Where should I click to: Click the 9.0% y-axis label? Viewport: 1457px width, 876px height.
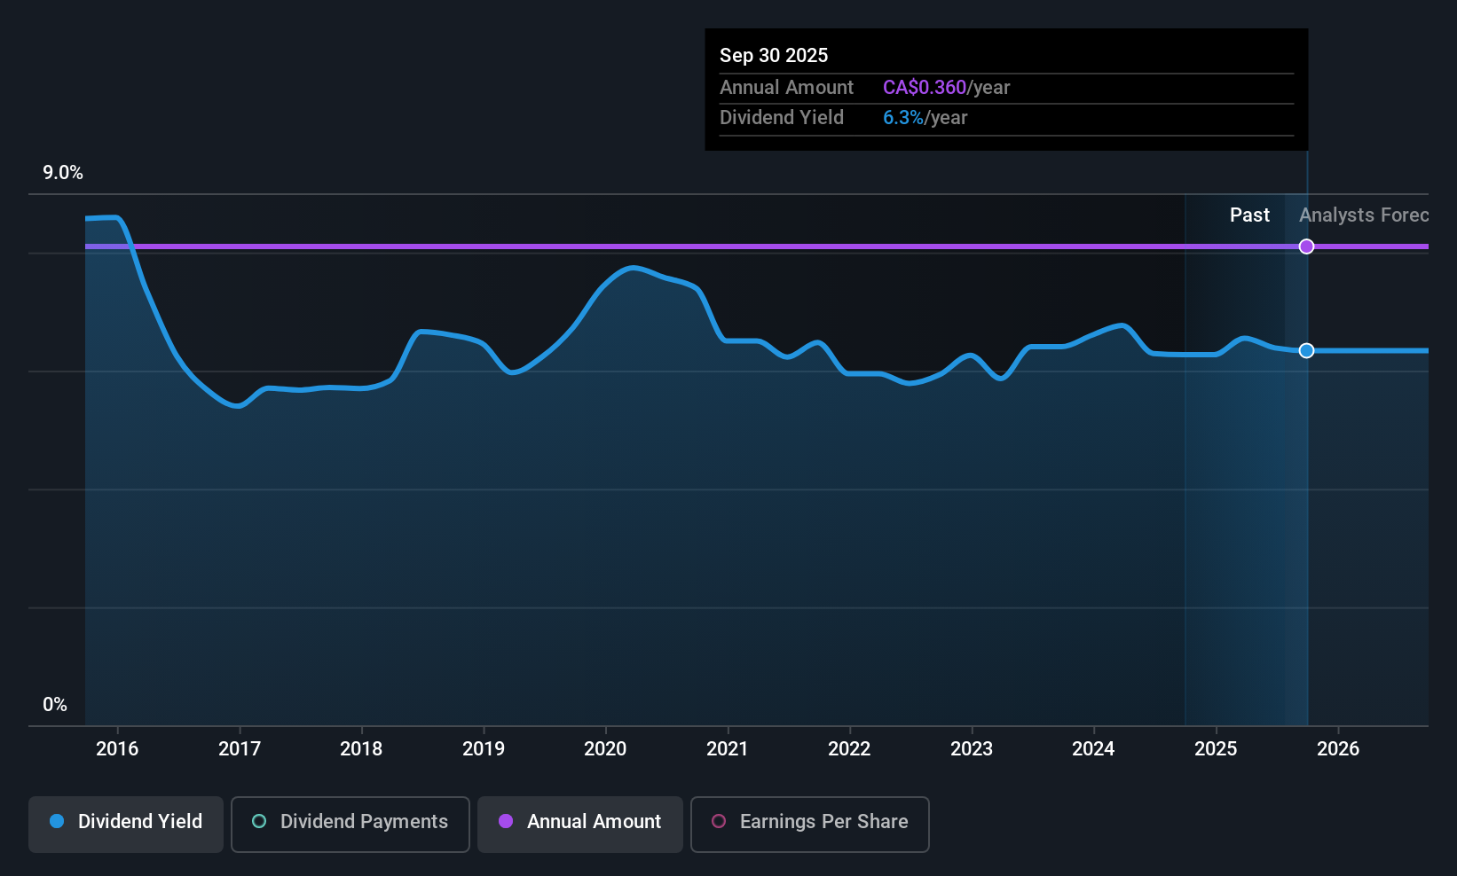63,173
